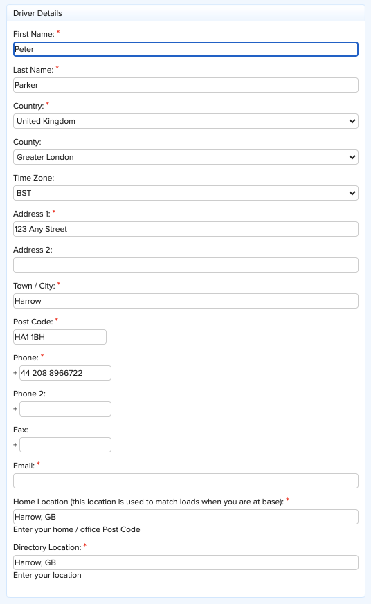Viewport: 371px width, 604px height.
Task: Click the Time Zone dropdown chevron arrow
Action: coord(352,193)
